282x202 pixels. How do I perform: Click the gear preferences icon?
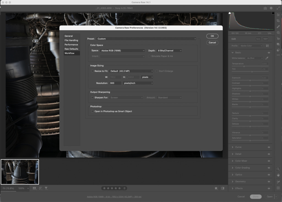[x=271, y=8]
